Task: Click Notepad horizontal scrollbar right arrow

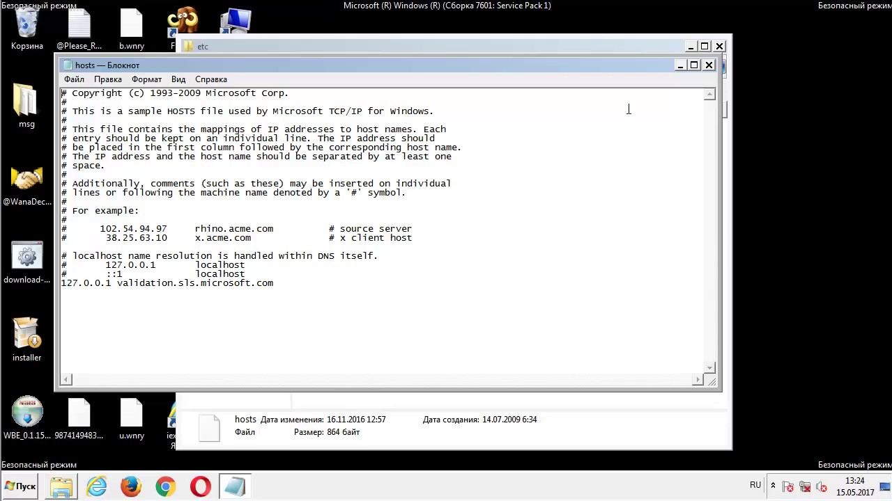Action: 698,379
